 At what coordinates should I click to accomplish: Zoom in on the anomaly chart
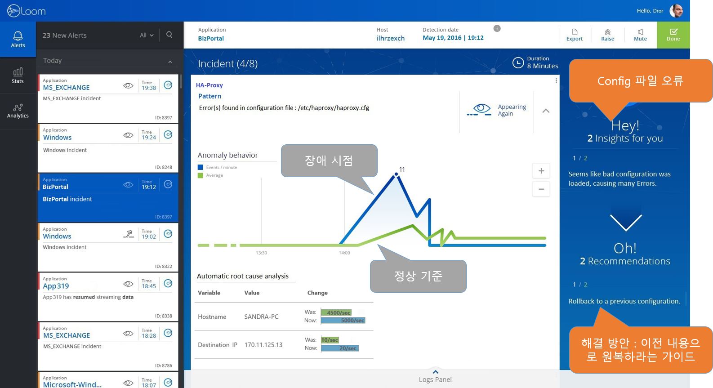(541, 171)
